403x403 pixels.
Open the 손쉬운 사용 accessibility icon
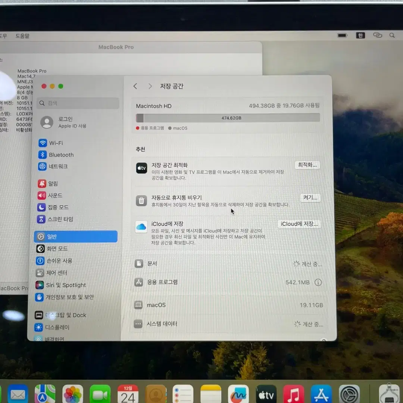[x=40, y=260]
